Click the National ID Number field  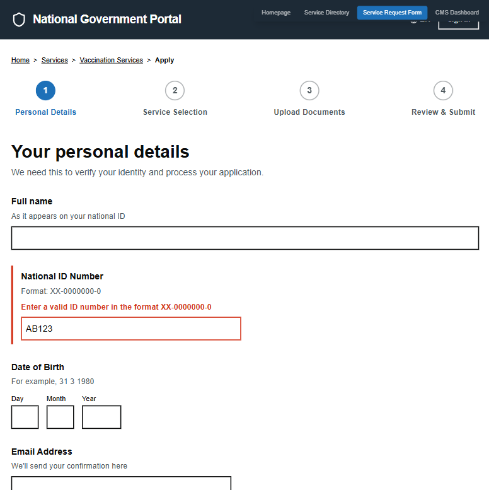pyautogui.click(x=131, y=329)
